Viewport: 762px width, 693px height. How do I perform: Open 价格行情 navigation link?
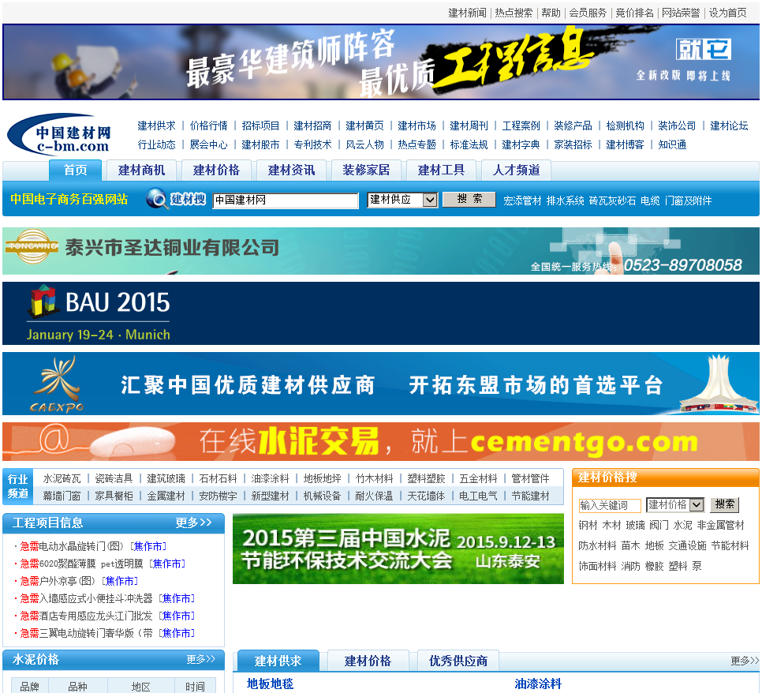(x=208, y=125)
